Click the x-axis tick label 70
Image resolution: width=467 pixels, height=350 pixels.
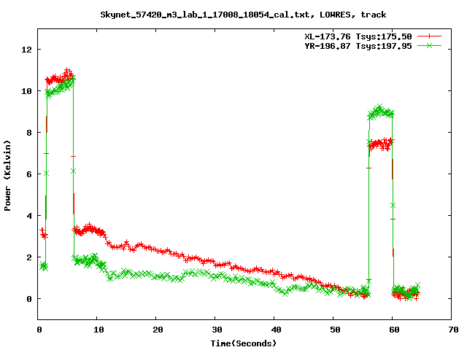pos(453,330)
